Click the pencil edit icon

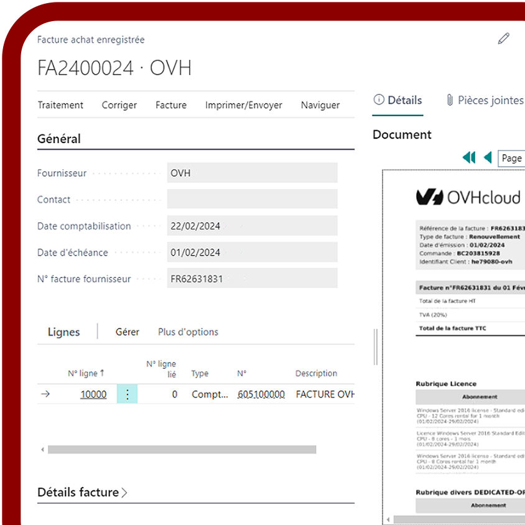(503, 39)
